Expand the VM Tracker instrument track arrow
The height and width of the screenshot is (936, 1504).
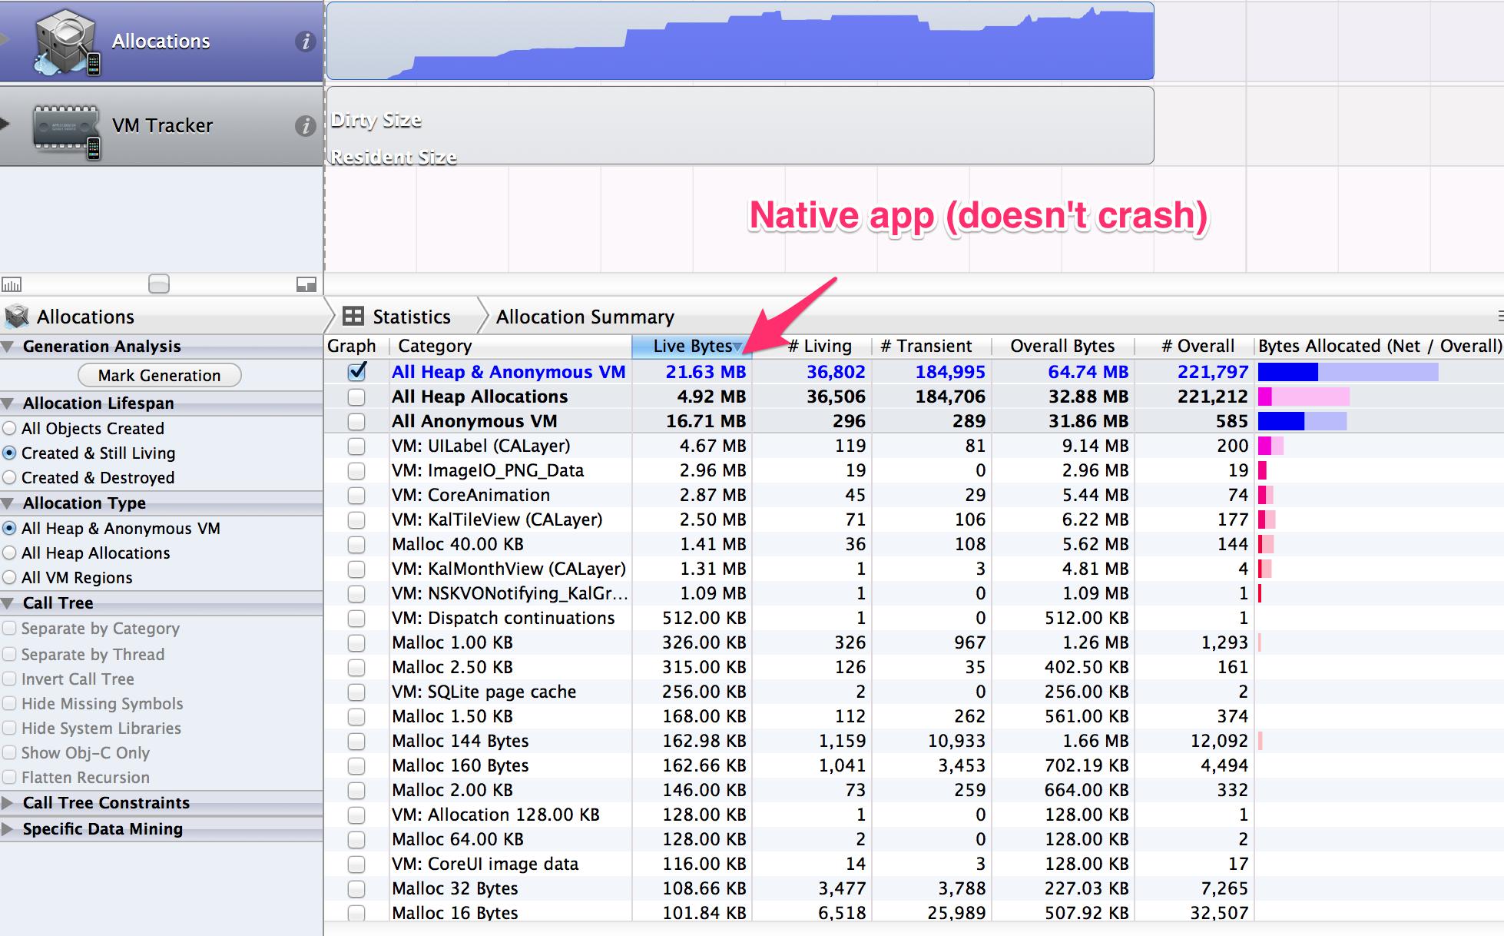coord(5,123)
